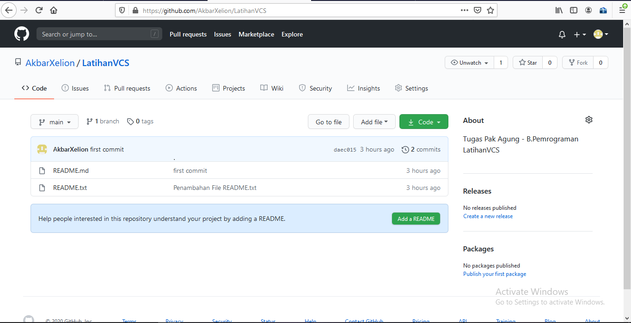Viewport: 631px width, 323px height.
Task: Star this repository
Action: click(x=528, y=62)
